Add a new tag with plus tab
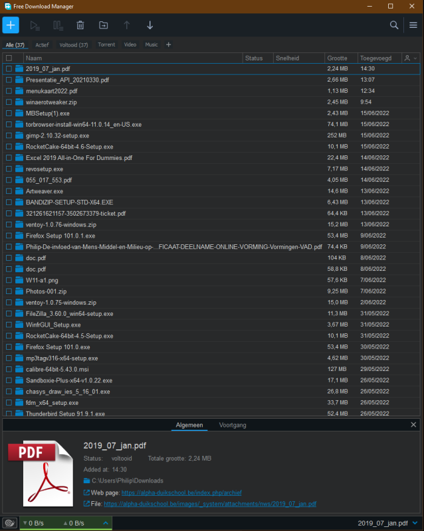 [x=169, y=44]
